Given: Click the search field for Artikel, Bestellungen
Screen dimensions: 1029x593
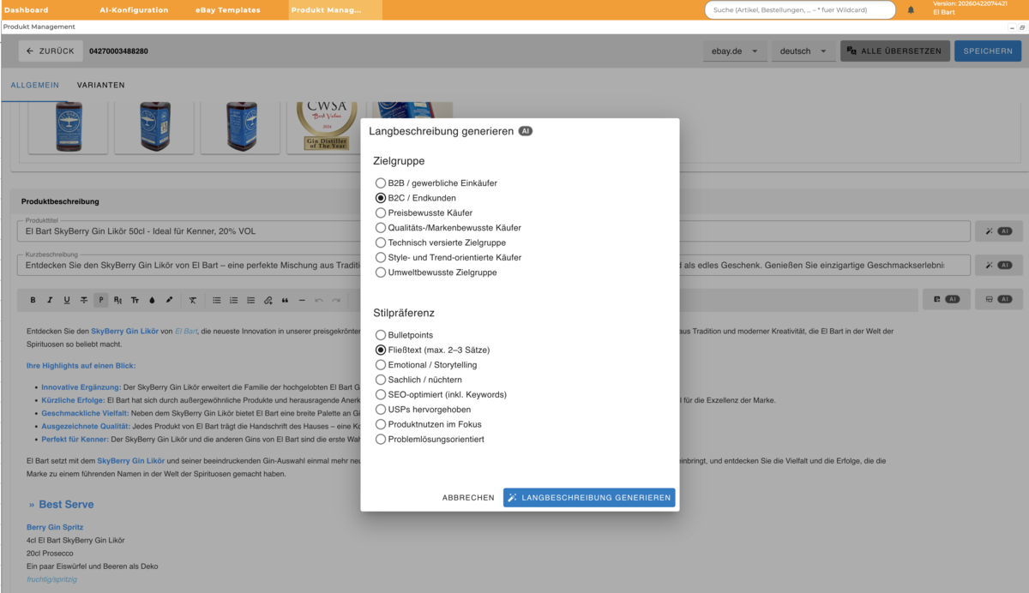Looking at the screenshot, I should click(x=799, y=10).
